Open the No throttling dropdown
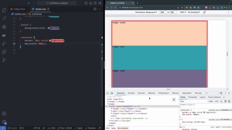 click(194, 12)
